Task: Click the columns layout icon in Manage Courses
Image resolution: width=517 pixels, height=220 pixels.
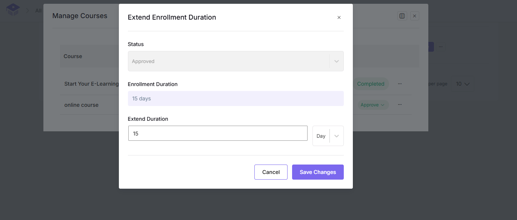Action: 402,16
